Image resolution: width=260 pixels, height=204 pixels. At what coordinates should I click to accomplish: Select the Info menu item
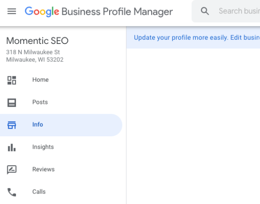(61, 125)
